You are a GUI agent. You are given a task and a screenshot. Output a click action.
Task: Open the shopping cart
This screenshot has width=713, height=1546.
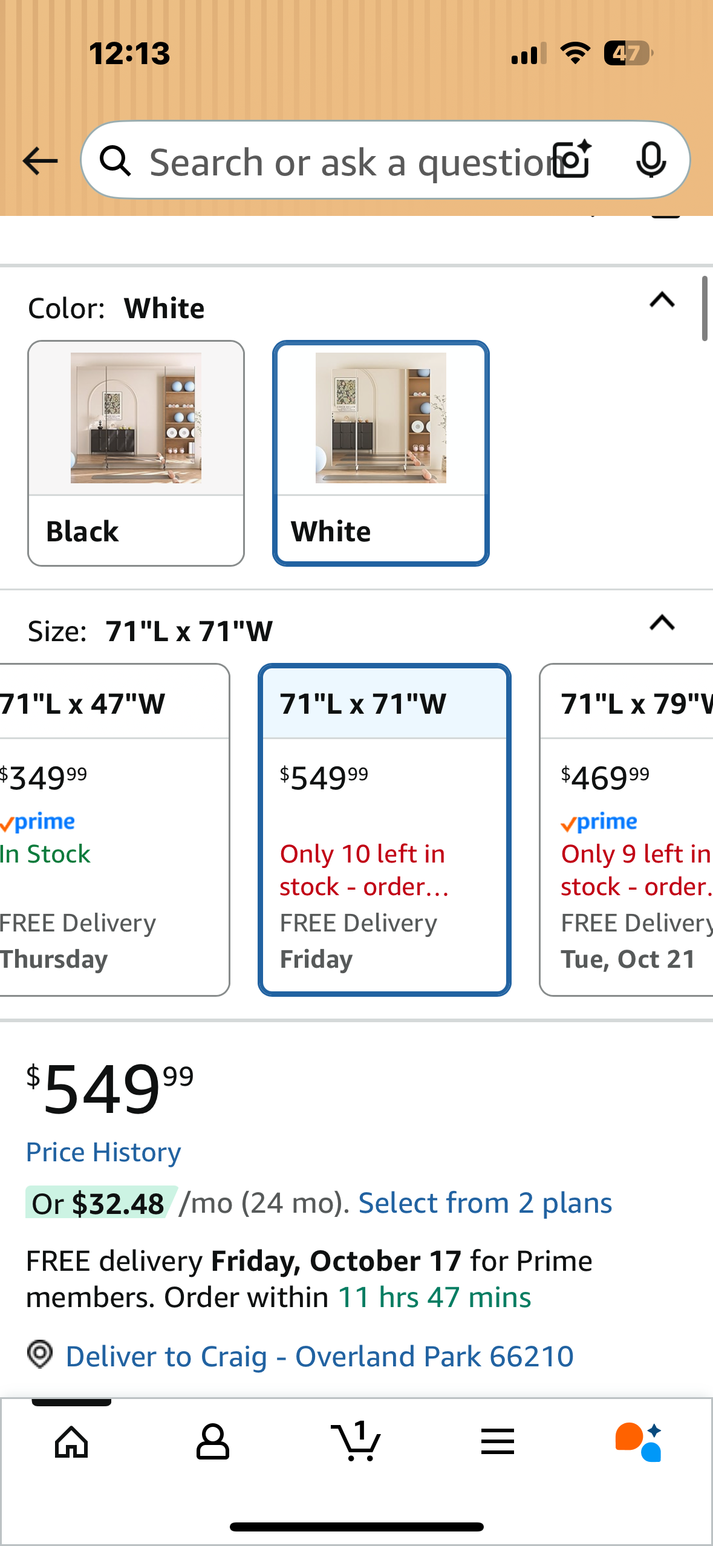[356, 1442]
